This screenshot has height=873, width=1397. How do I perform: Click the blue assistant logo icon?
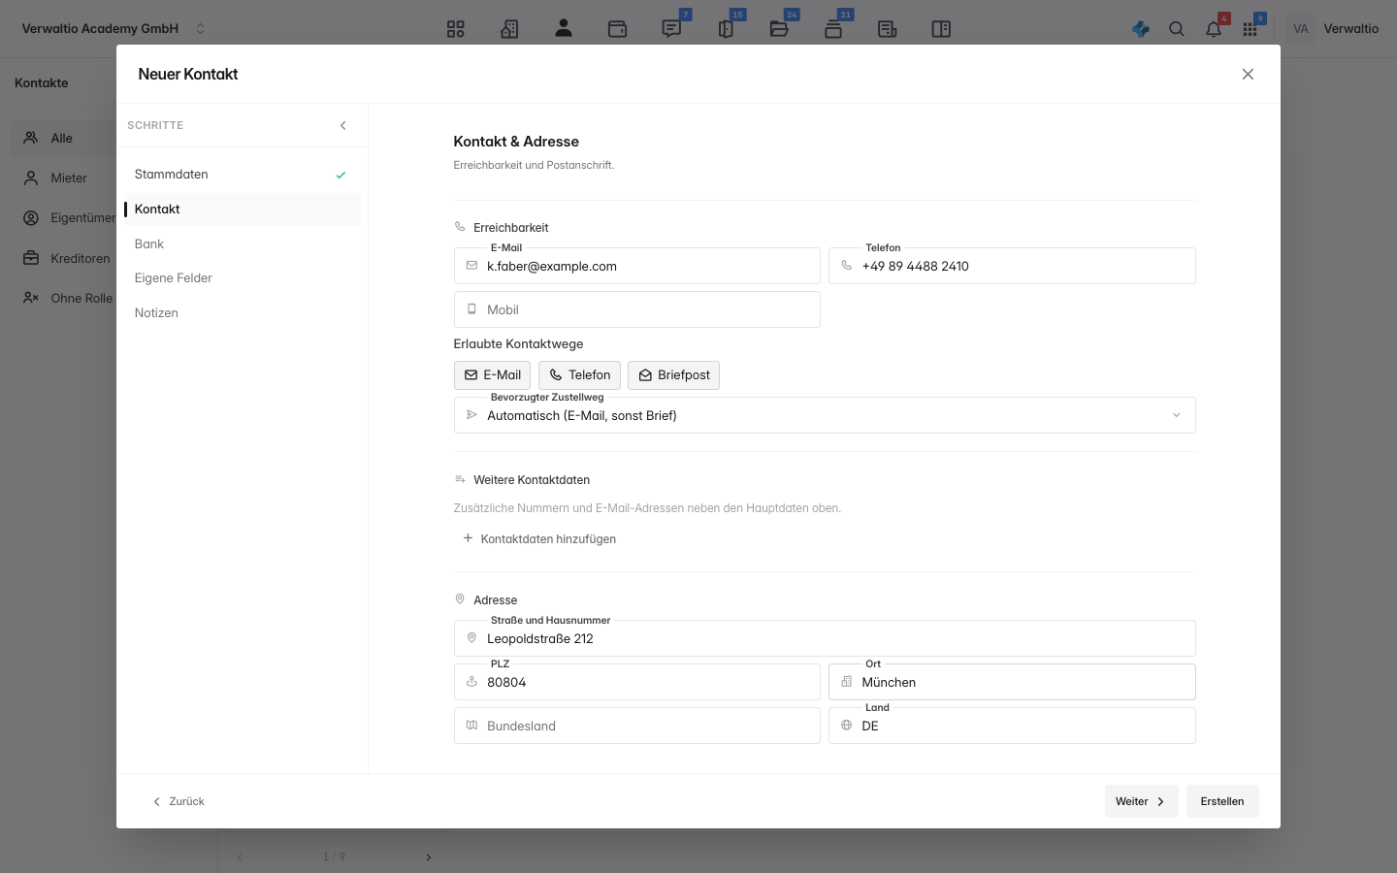point(1141,29)
